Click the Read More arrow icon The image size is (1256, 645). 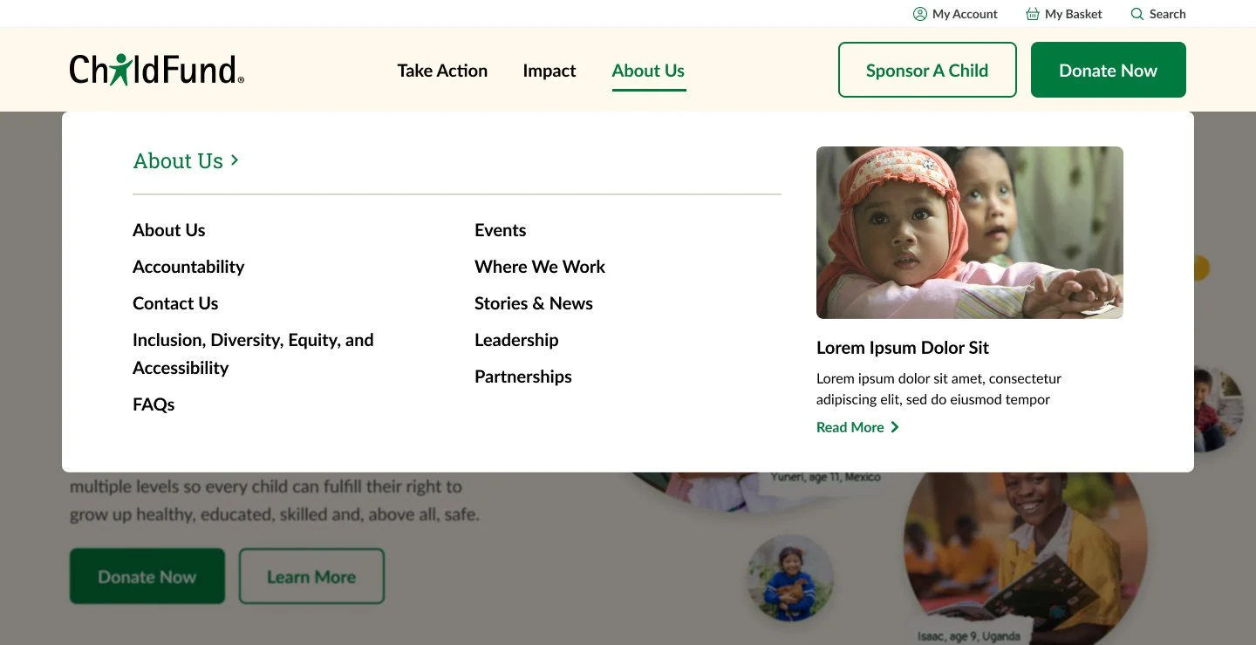coord(895,427)
